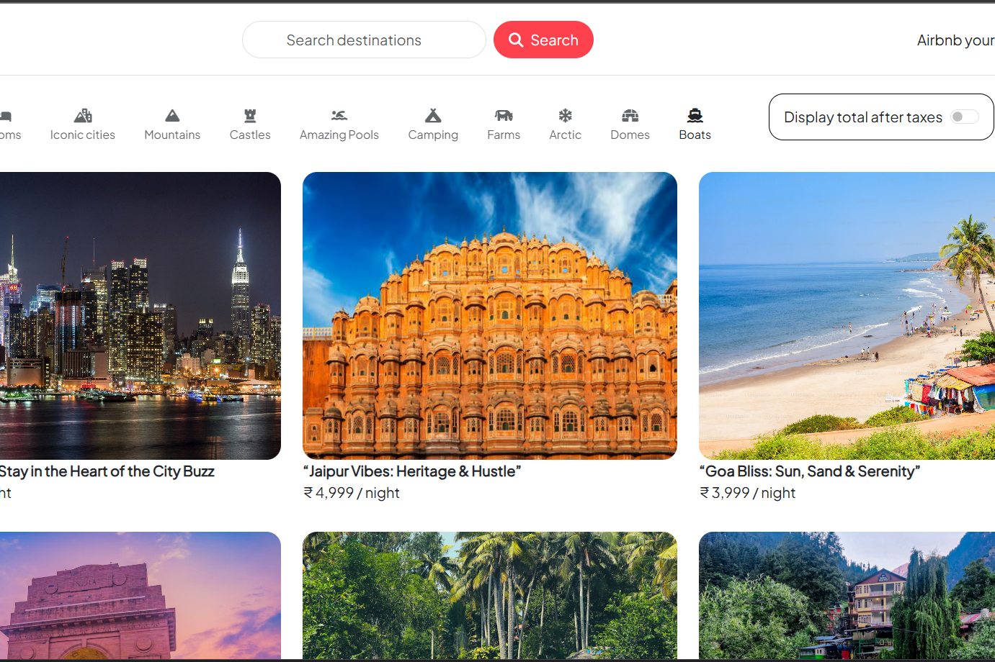Image resolution: width=995 pixels, height=662 pixels.
Task: Click Display total after taxes label
Action: pyautogui.click(x=863, y=117)
